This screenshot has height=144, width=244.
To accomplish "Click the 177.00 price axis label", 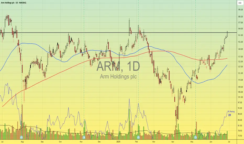I will click(240, 23).
